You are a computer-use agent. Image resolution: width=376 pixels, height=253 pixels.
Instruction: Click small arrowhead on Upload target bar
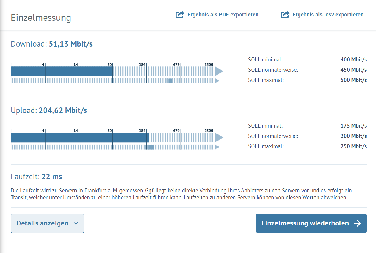coord(217,147)
